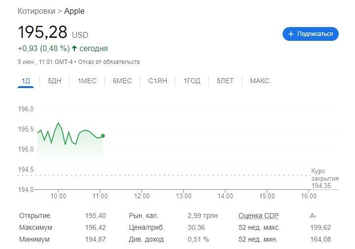Screen dimensions: 355x249
Task: Select the 1Д time range tab
Action: click(x=26, y=81)
